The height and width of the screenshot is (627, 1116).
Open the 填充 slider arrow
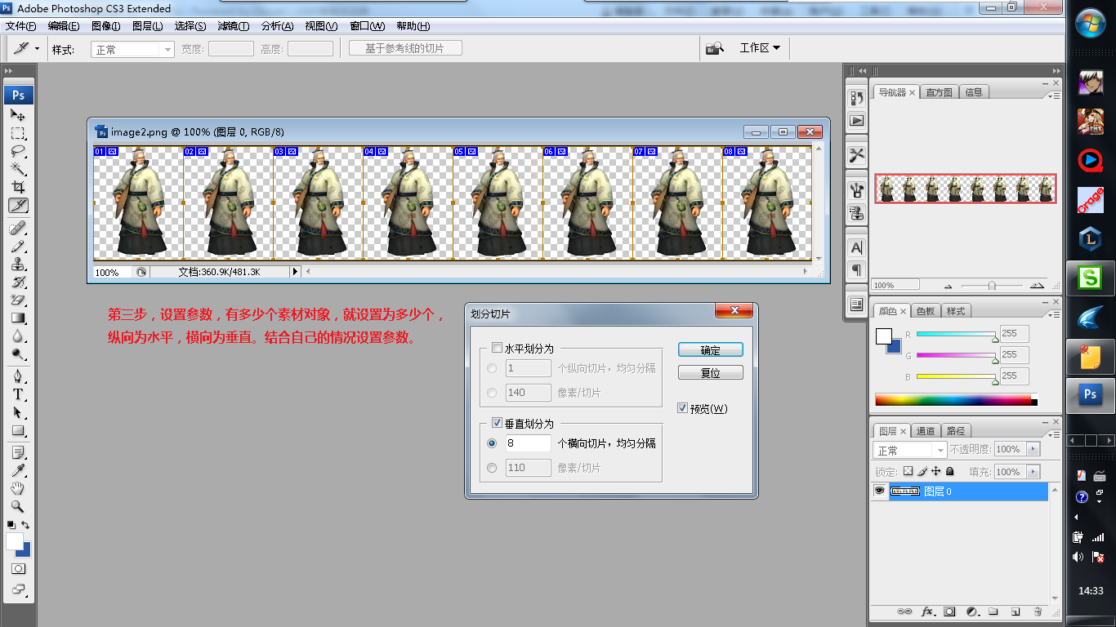pyautogui.click(x=1034, y=472)
